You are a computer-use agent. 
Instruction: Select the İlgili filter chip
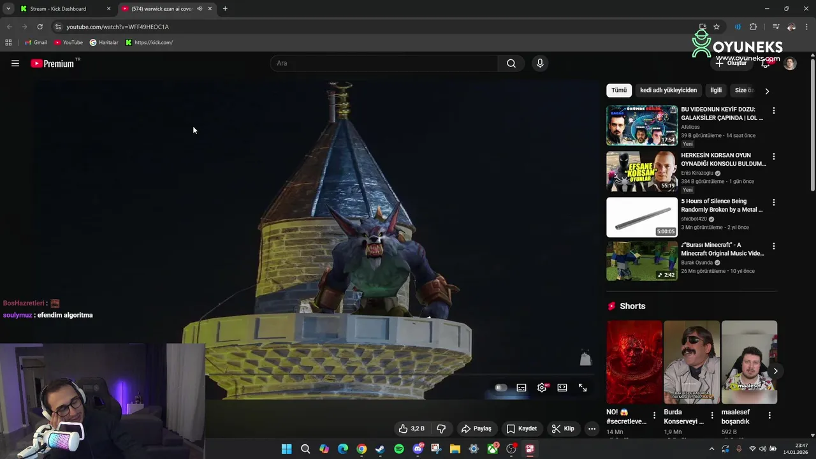pos(716,91)
